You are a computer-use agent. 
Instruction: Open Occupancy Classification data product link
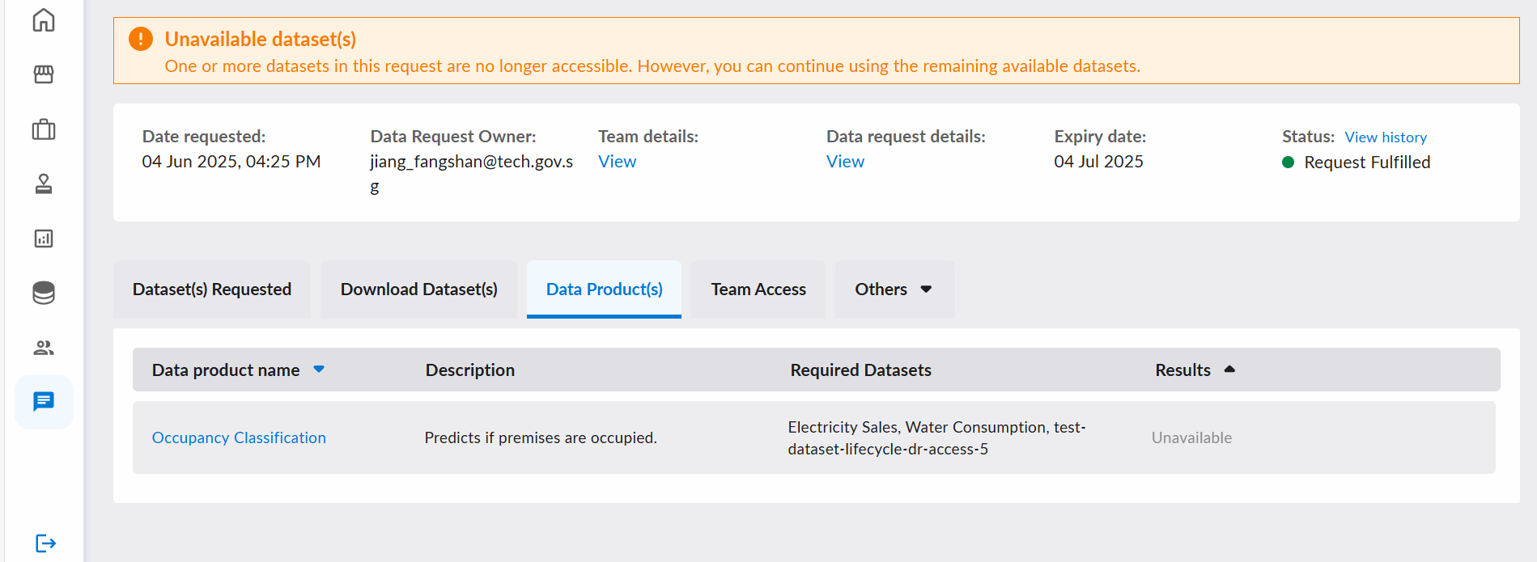pos(239,437)
